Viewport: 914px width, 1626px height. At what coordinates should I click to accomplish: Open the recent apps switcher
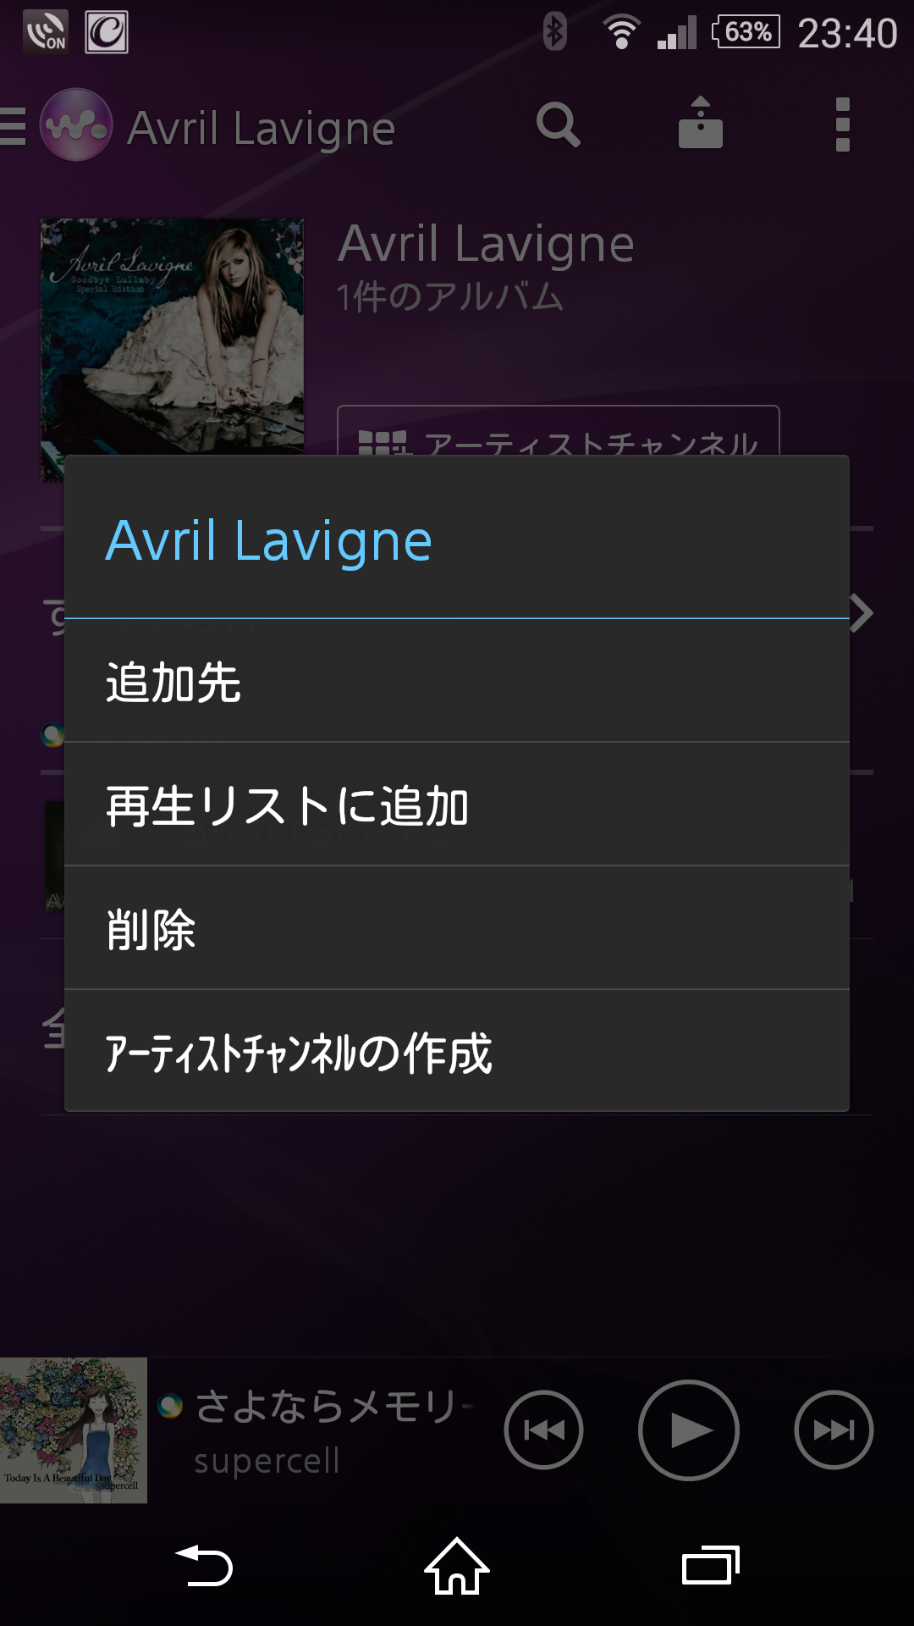coord(711,1566)
